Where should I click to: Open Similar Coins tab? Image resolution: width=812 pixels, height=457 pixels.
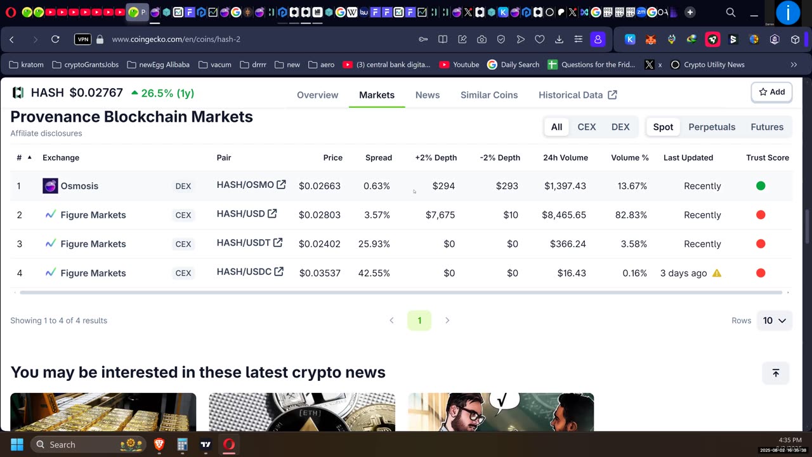(x=489, y=95)
